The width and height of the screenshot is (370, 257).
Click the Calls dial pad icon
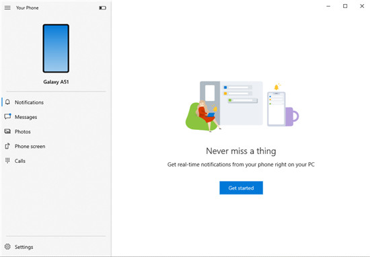7,161
